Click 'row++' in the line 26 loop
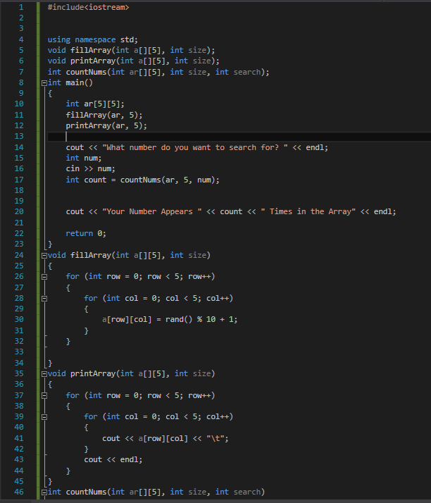 199,277
